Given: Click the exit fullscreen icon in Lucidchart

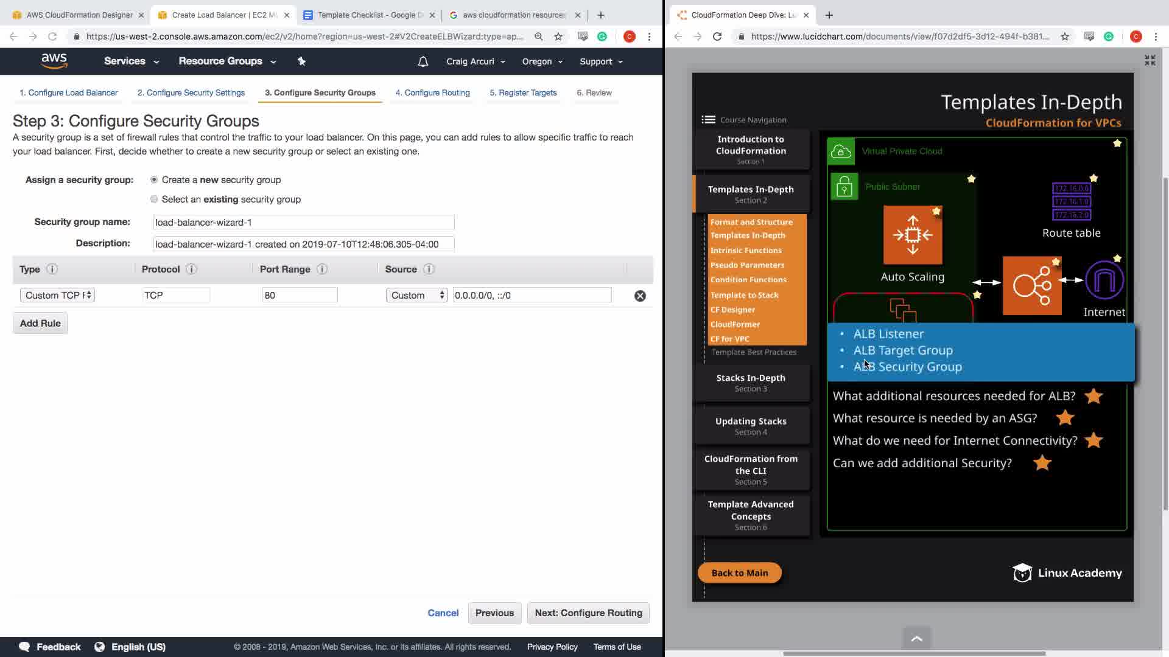Looking at the screenshot, I should pyautogui.click(x=1150, y=60).
